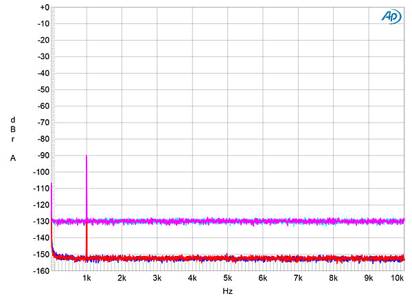Viewport: 412px width, 300px height.
Task: Select the magenta noise floor trace near 5k
Action: 227,222
